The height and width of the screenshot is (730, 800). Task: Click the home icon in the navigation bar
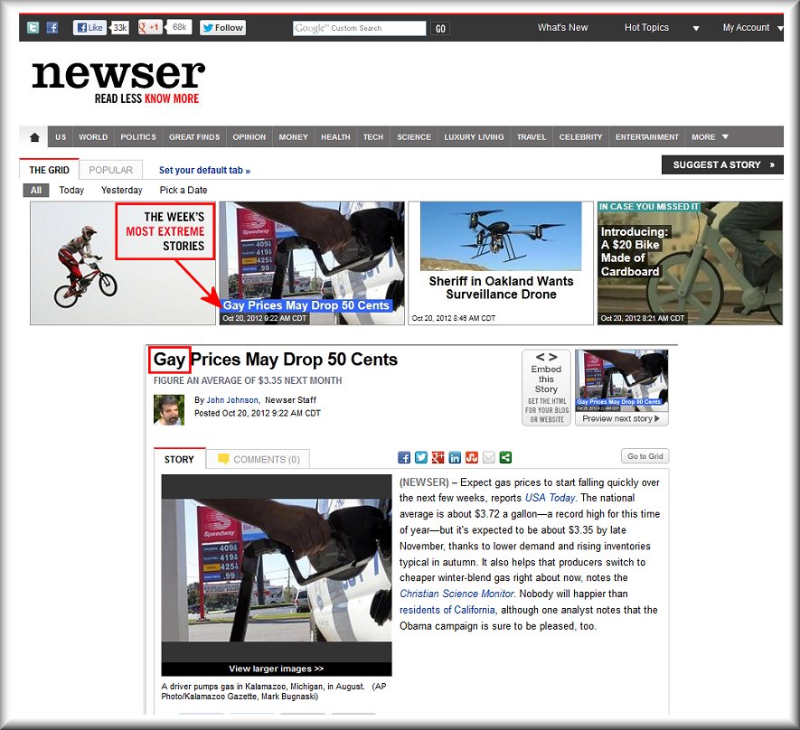tap(35, 137)
